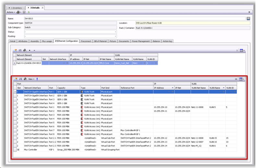Clear VLAN-Name X in selected port row
Screen dimensions: 257x168
click(x=224, y=92)
